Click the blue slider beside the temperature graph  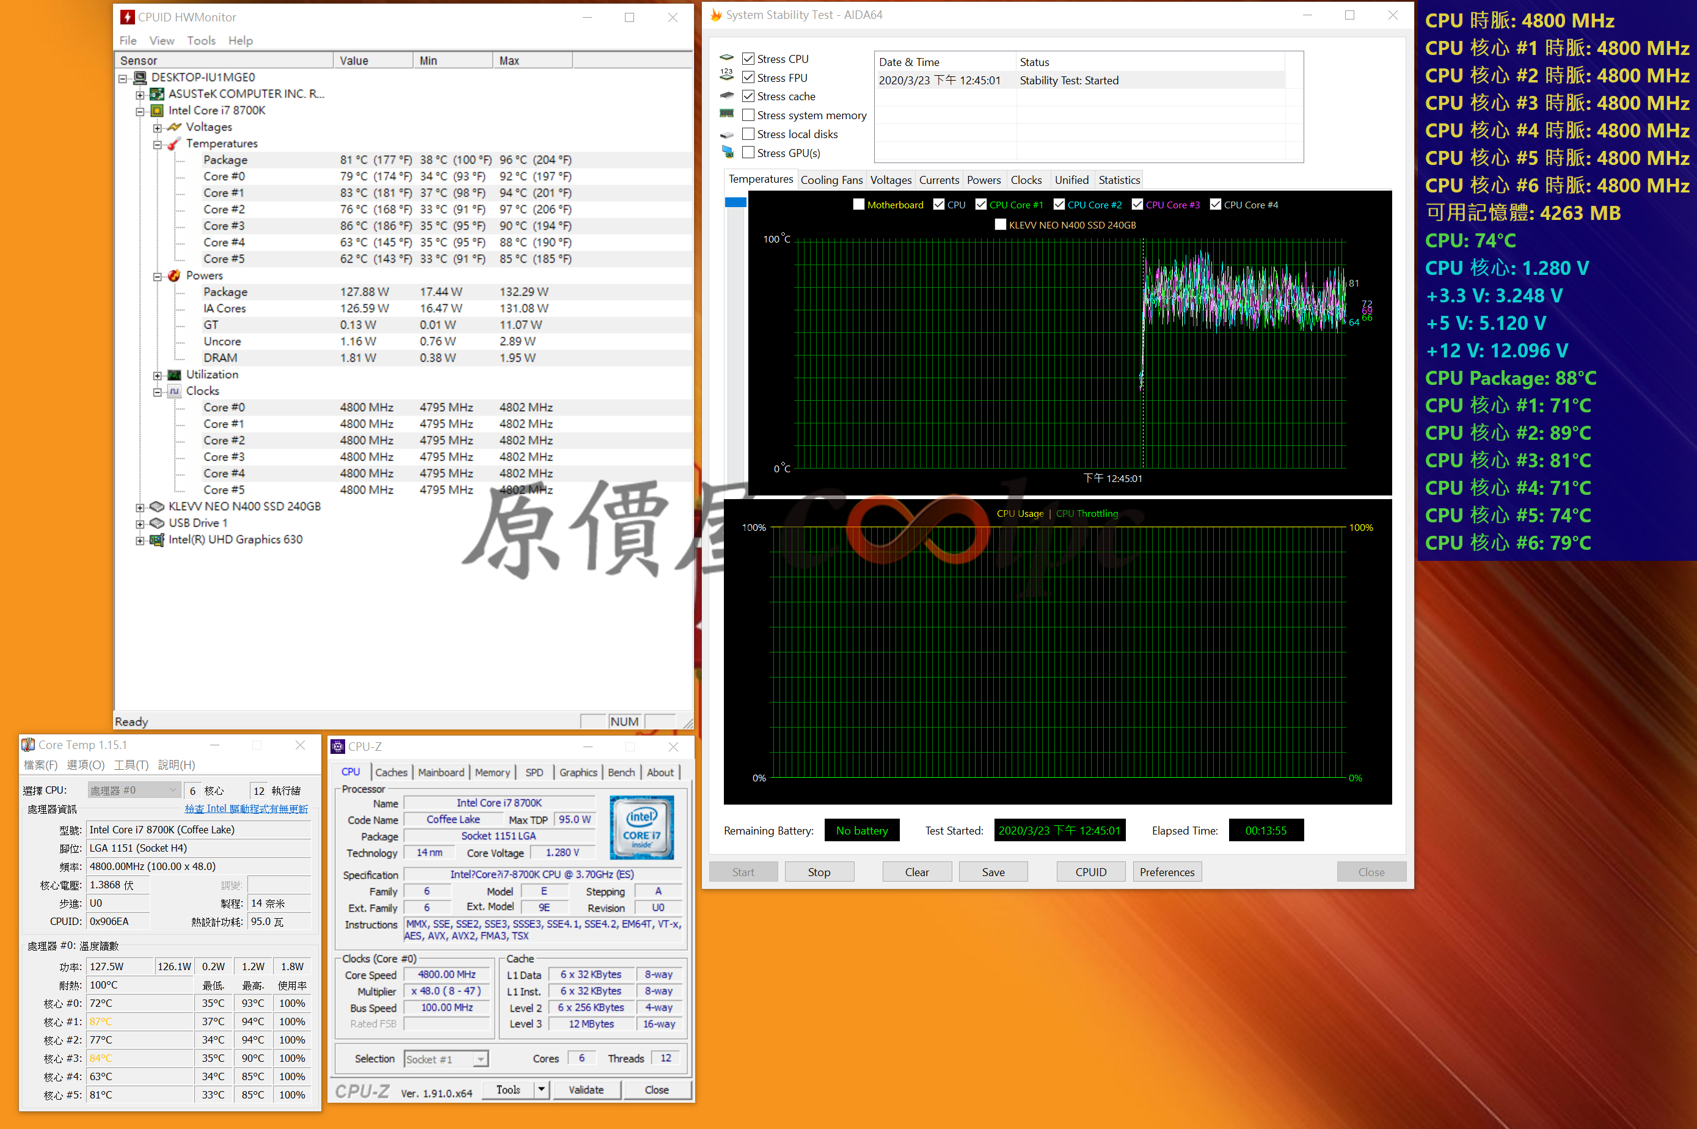pyautogui.click(x=735, y=202)
